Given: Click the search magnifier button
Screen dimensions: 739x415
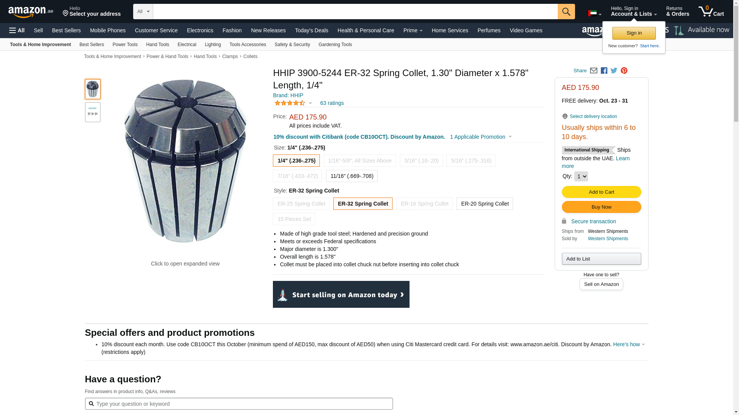Looking at the screenshot, I should click(566, 12).
